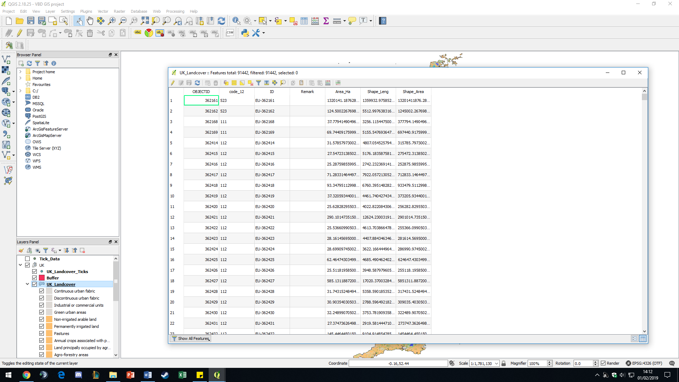Image resolution: width=679 pixels, height=382 pixels.
Task: Switch attribute table to form view
Action: pyautogui.click(x=634, y=338)
